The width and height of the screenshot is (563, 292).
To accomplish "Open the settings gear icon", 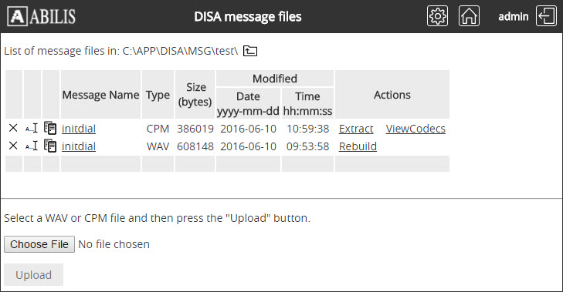I will [x=437, y=16].
